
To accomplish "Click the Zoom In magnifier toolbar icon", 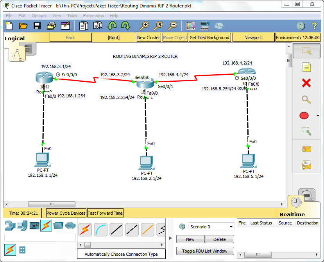I will pos(144,25).
